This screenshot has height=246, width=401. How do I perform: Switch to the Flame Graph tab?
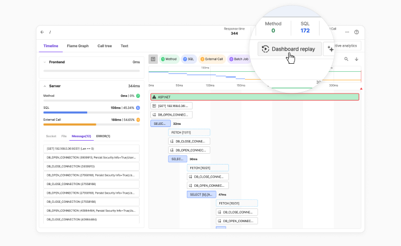77,46
